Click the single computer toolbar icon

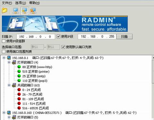point(16,11)
